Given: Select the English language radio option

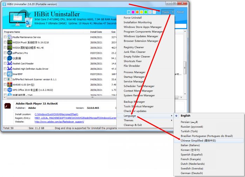Looking at the screenshot, I should 177,116.
